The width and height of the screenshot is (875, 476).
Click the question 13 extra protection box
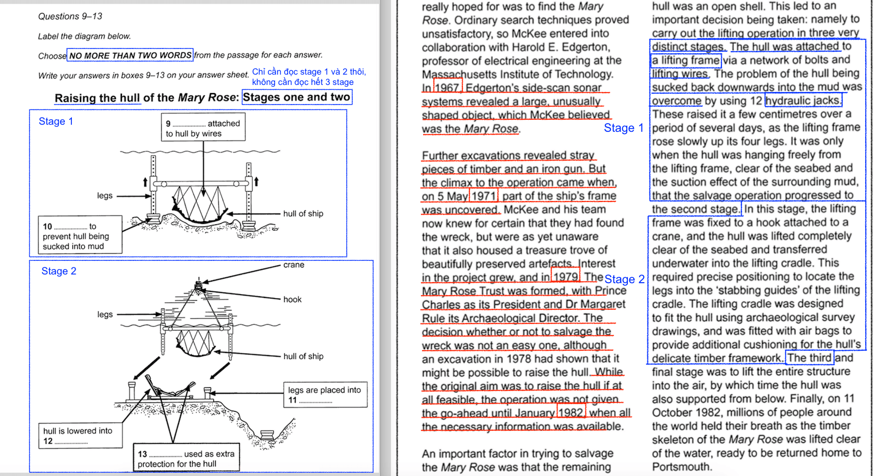point(186,458)
